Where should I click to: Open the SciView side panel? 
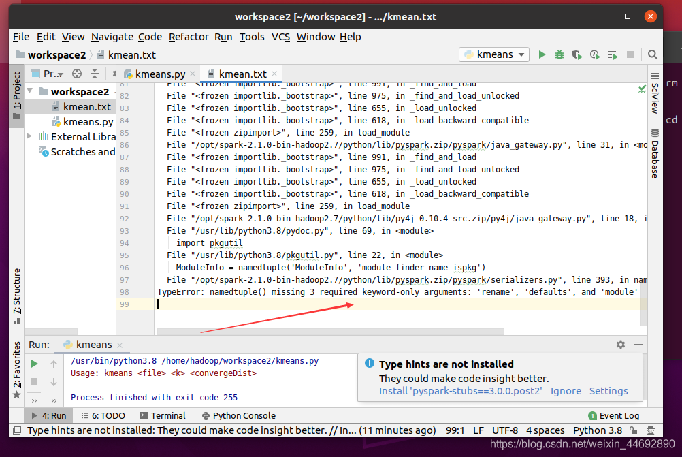coord(655,93)
